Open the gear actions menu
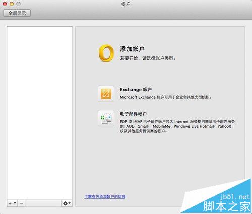Screen dimensions: 252x214 (67, 203)
